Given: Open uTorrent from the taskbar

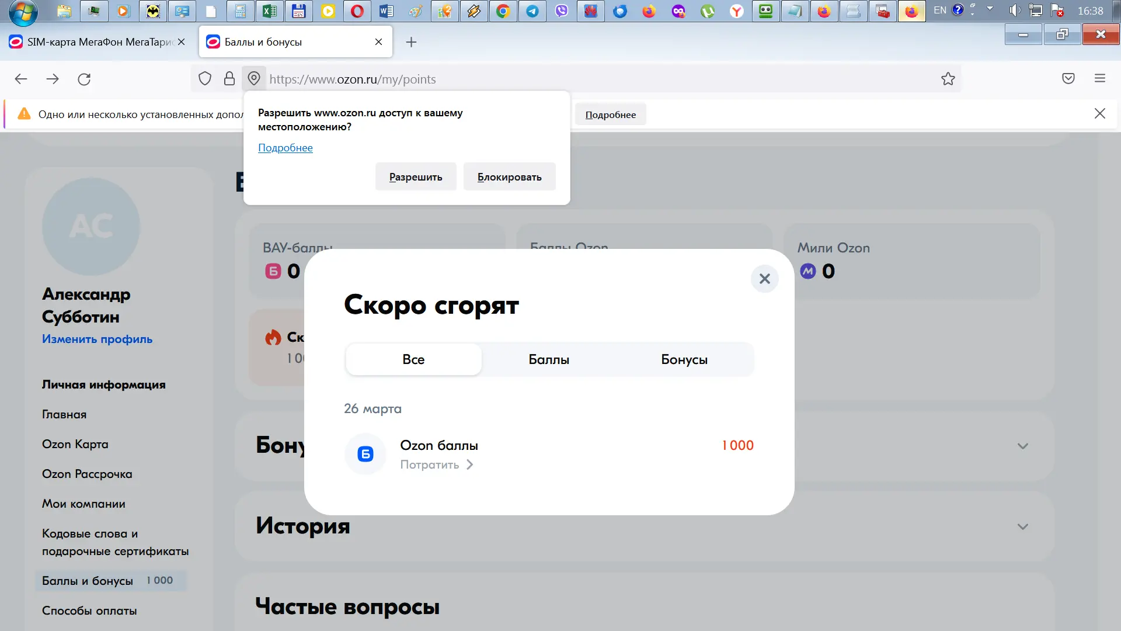Looking at the screenshot, I should pos(707,11).
